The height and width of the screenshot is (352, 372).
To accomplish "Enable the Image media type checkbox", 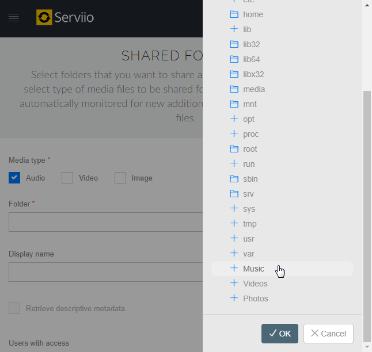I will pyautogui.click(x=120, y=178).
